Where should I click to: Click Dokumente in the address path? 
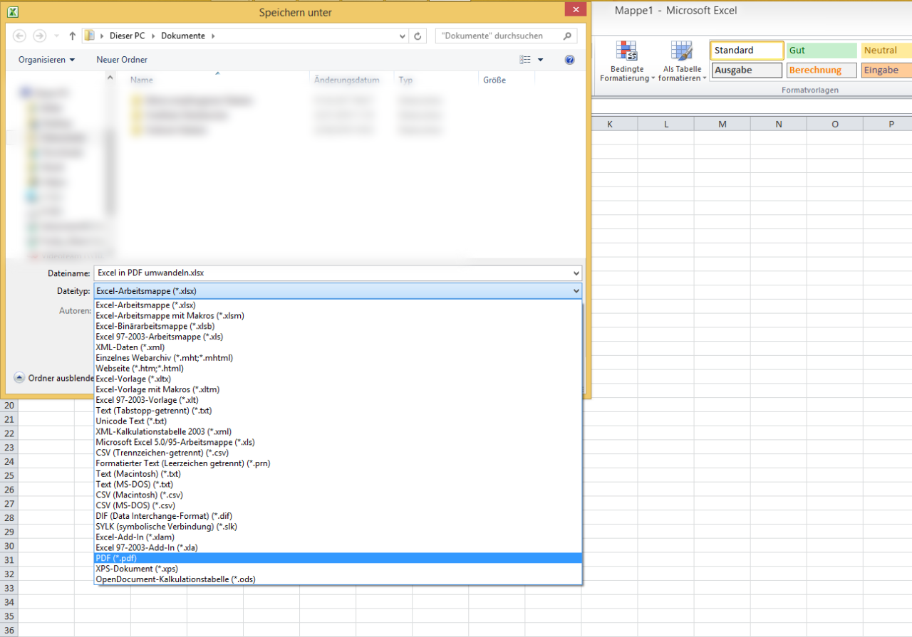tap(182, 36)
